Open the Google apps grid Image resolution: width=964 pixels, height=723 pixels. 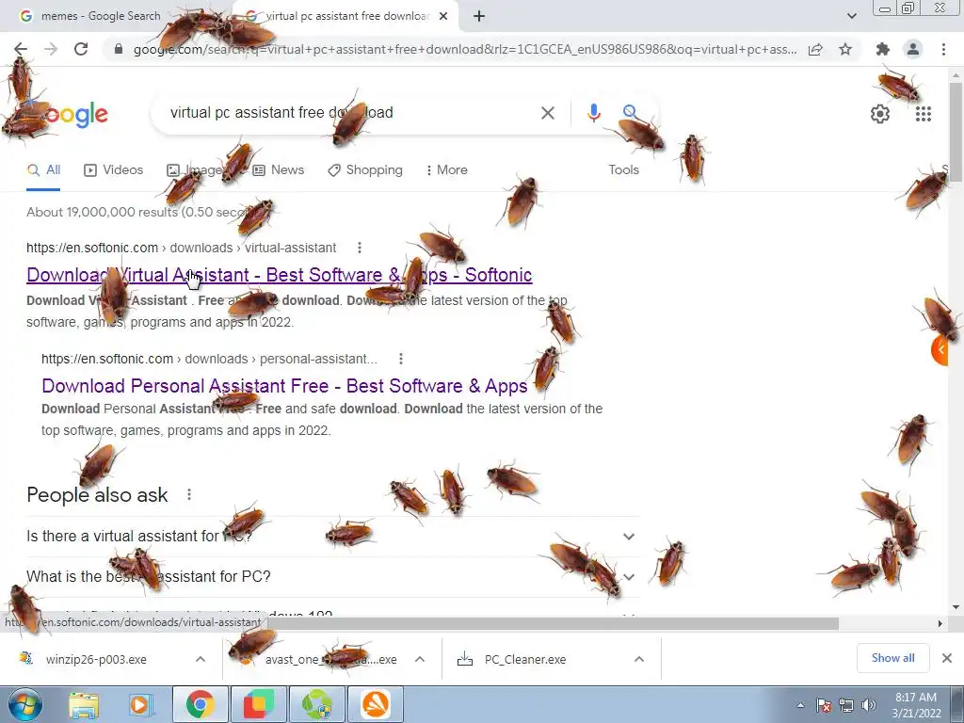pyautogui.click(x=923, y=114)
